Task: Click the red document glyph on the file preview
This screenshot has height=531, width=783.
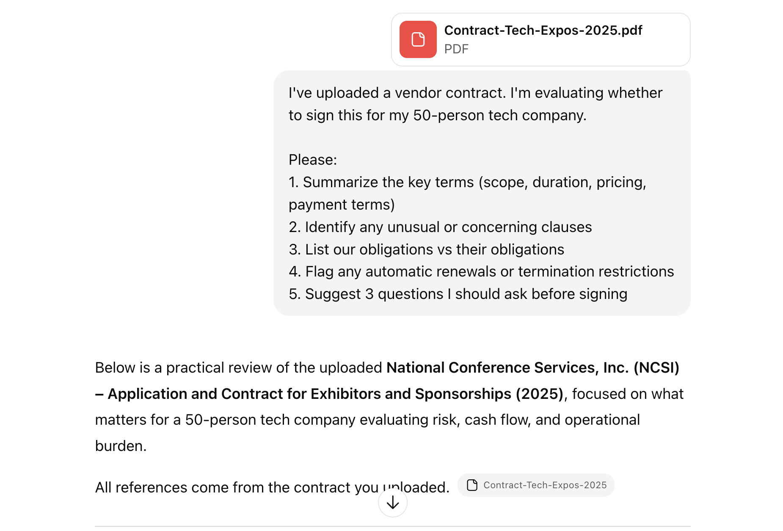Action: tap(418, 39)
